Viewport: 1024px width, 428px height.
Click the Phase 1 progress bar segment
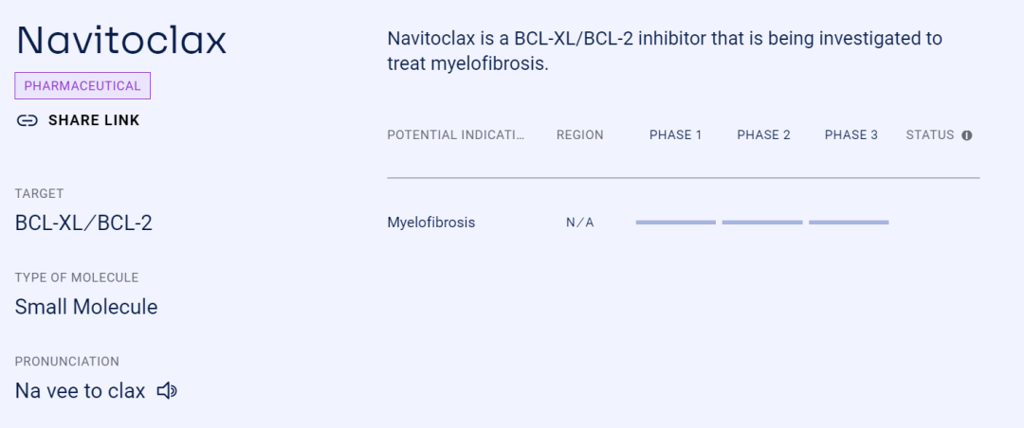(675, 223)
